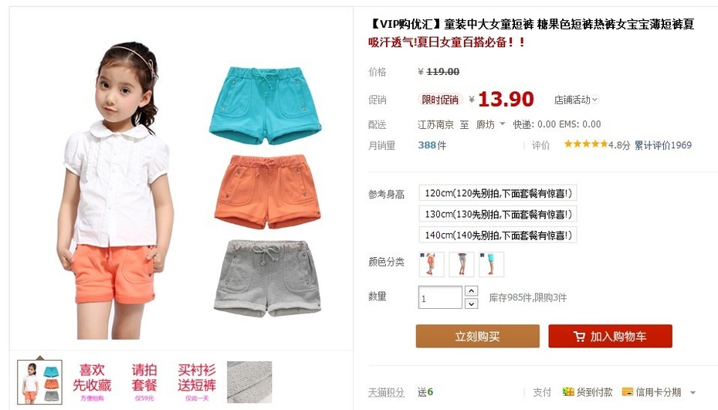The width and height of the screenshot is (718, 410).
Task: Click the five-star rating icons
Action: (x=586, y=144)
